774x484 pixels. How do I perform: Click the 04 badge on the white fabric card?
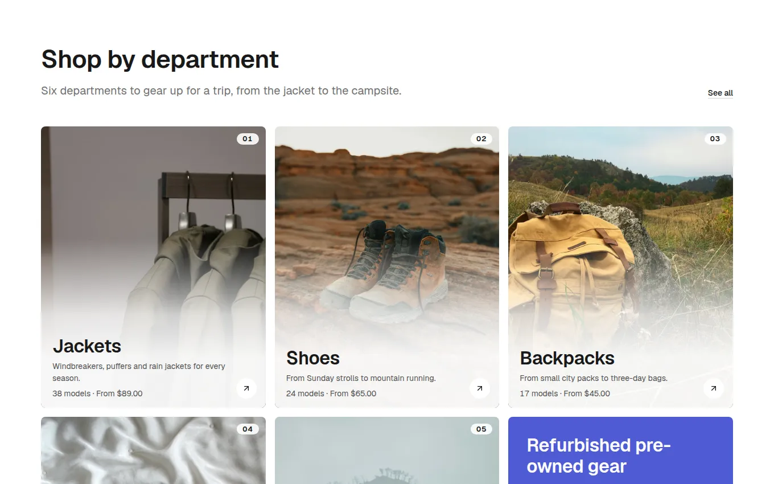pos(248,429)
